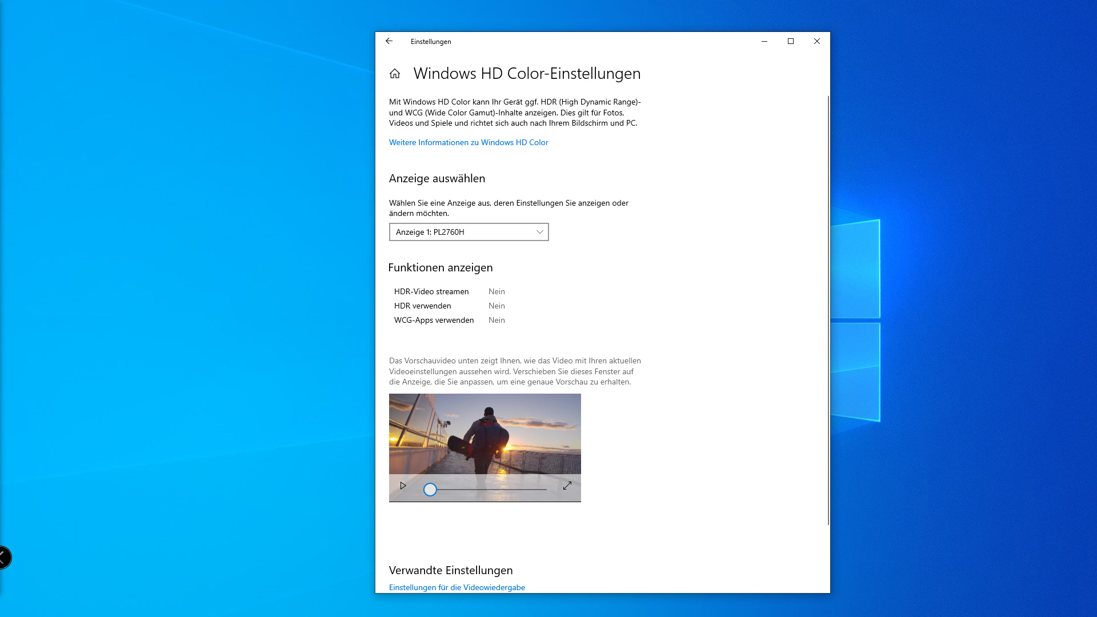The height and width of the screenshot is (617, 1097).
Task: Click the Einstellungen window title text
Action: click(x=431, y=42)
